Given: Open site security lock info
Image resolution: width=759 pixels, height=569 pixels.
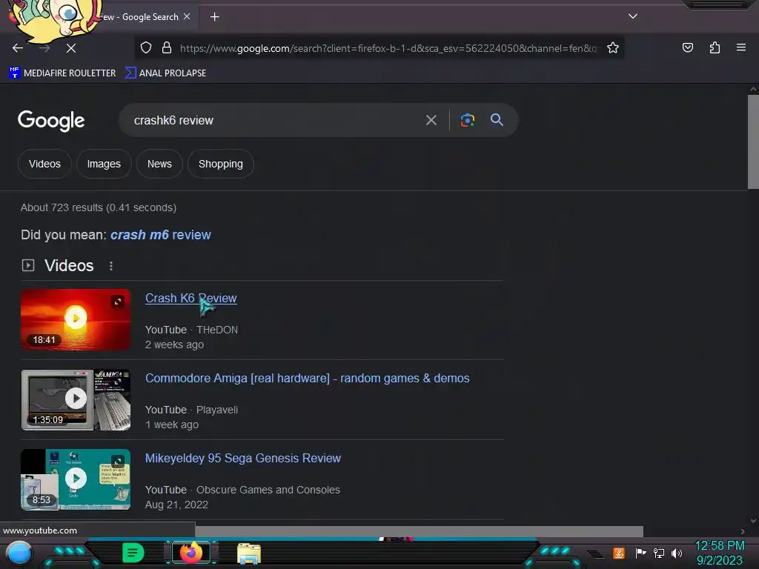Looking at the screenshot, I should coord(167,47).
